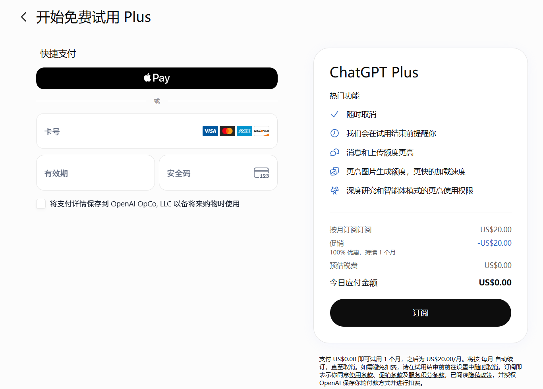Image resolution: width=543 pixels, height=389 pixels.
Task: Click the 今日应付金额 total label
Action: (354, 283)
